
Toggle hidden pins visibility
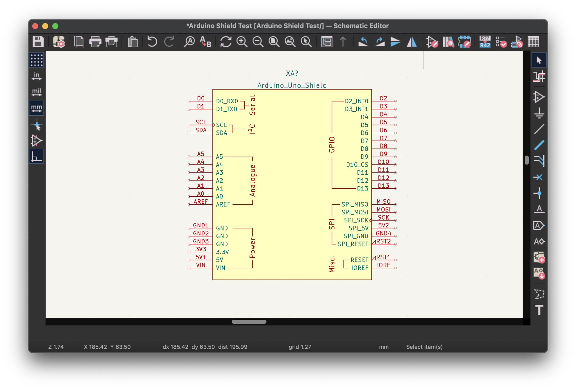pyautogui.click(x=37, y=141)
